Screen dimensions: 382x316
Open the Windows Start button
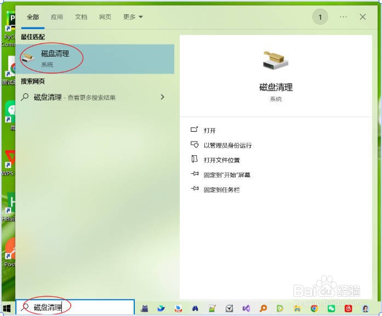7,308
